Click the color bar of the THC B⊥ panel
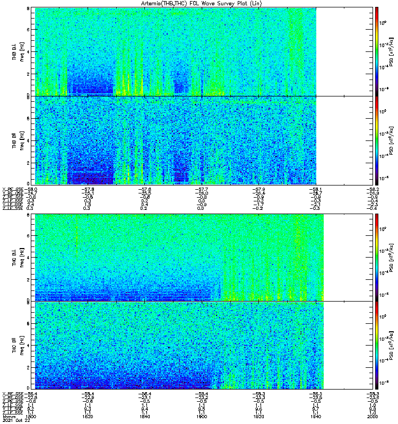This screenshot has height=424, width=398. click(377, 258)
